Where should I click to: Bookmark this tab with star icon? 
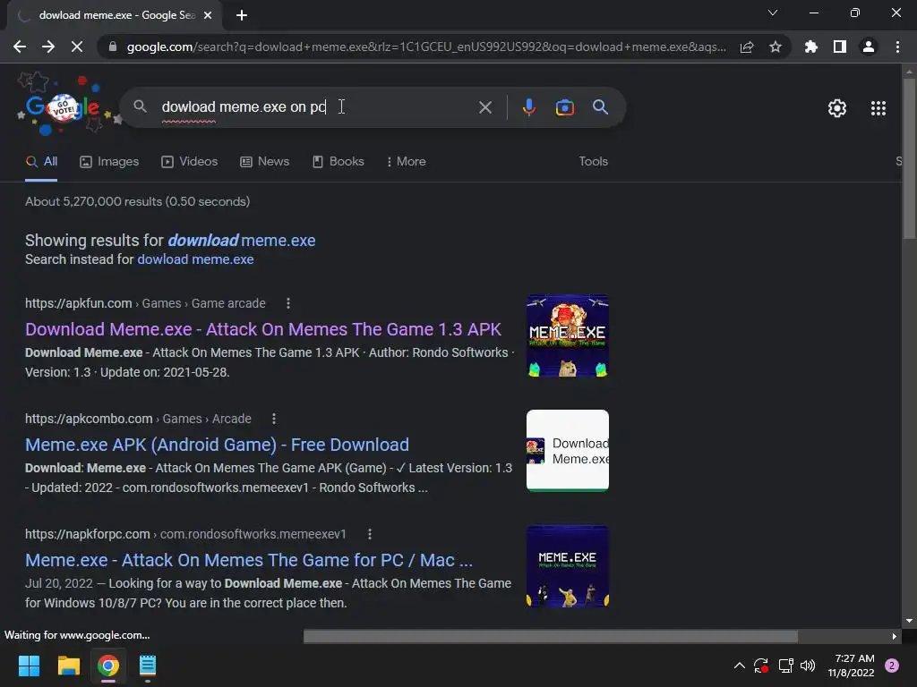click(776, 47)
